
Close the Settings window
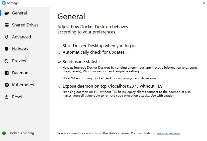204,3
